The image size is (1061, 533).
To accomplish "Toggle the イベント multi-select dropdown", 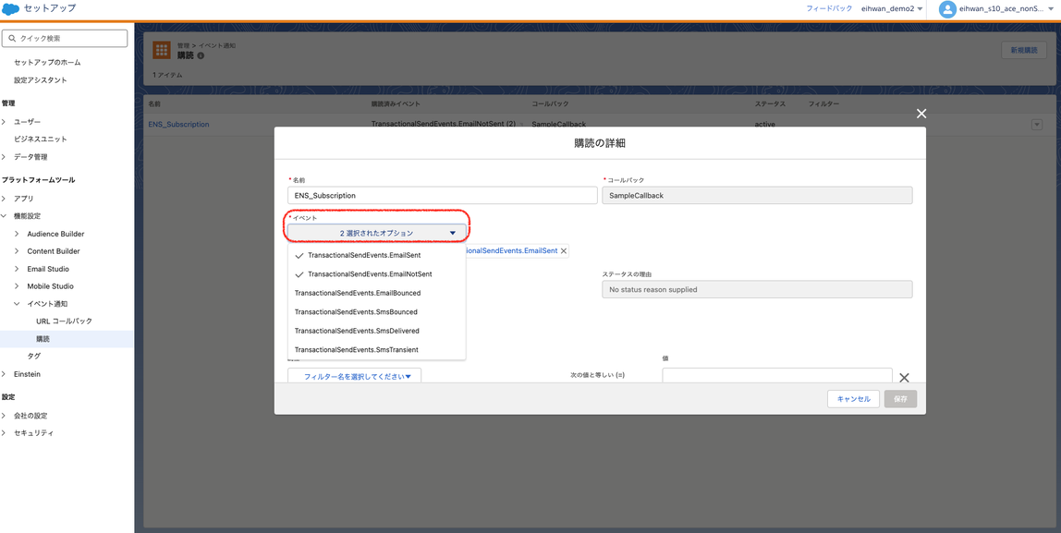I will [x=377, y=233].
